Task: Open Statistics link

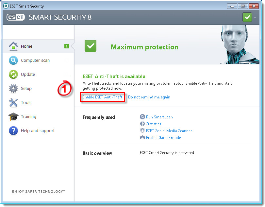Action: coord(153,124)
